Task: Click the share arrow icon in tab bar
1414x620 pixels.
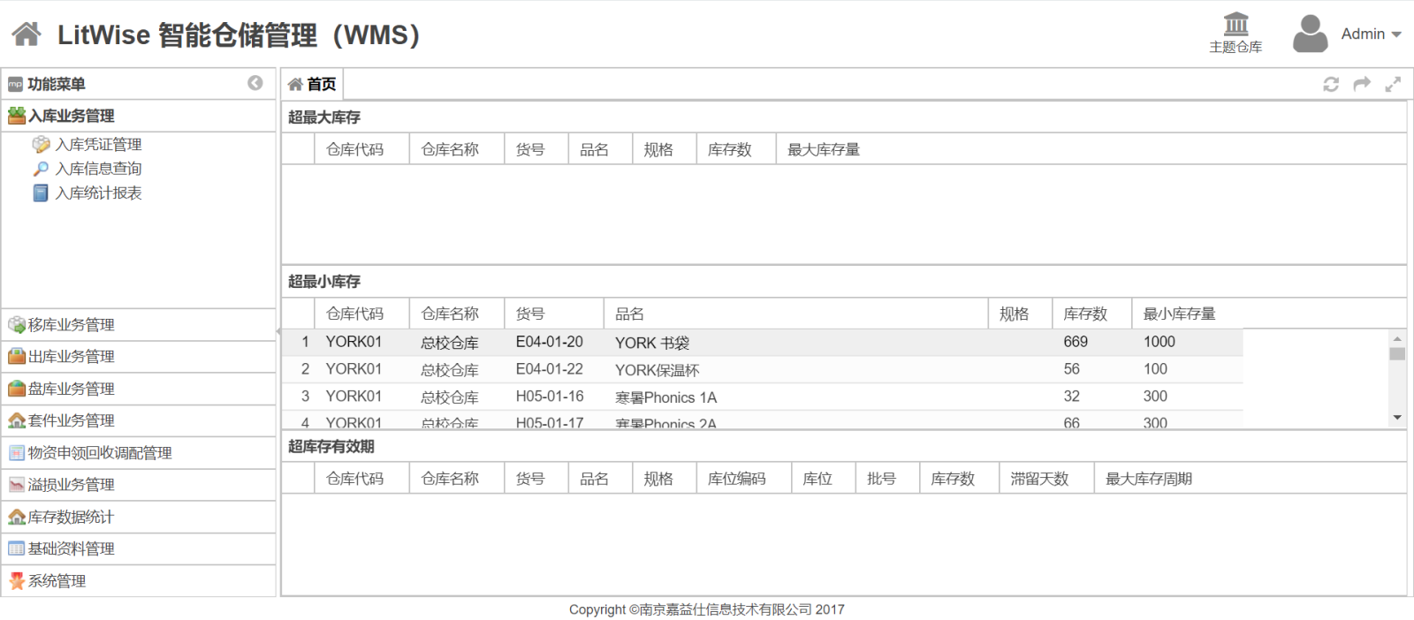Action: 1362,84
